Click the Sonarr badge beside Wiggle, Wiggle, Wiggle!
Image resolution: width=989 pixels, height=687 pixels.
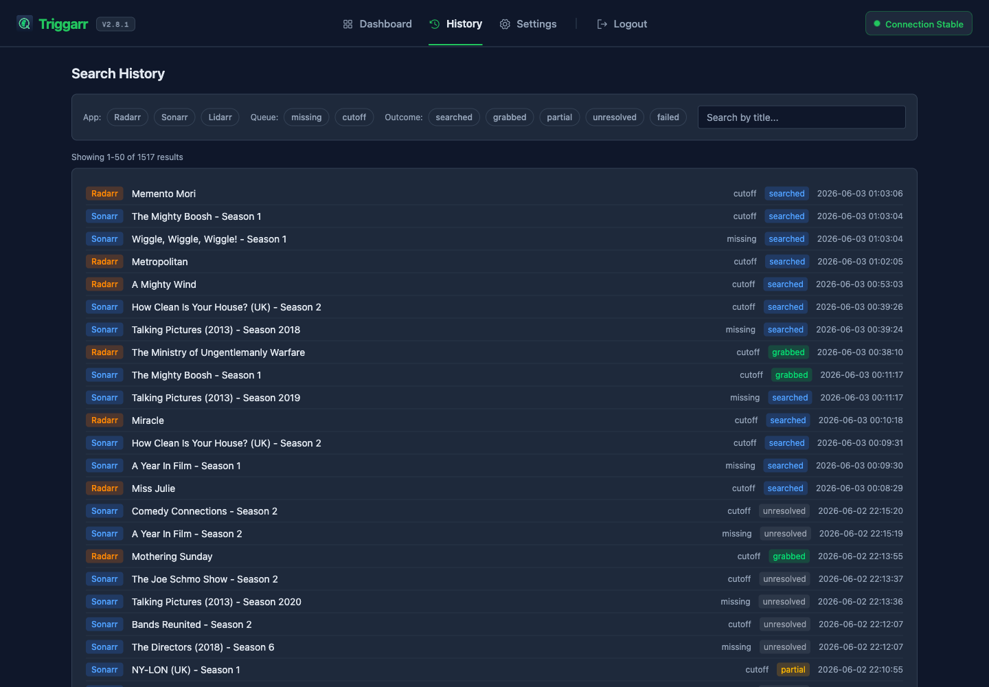point(104,239)
